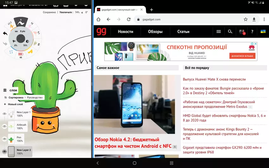This screenshot has height=168, width=269.
Task: Toggle visibility of the Airbrush layer
Action: [4, 127]
